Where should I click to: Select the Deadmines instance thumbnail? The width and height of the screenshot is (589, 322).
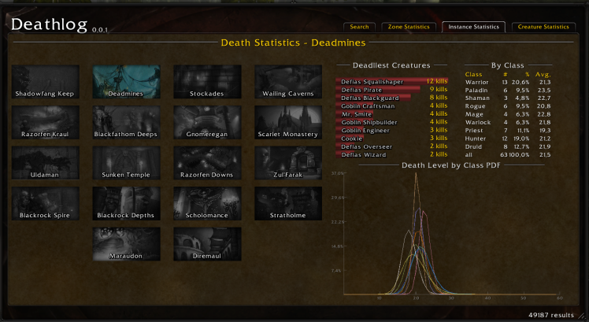click(x=126, y=82)
